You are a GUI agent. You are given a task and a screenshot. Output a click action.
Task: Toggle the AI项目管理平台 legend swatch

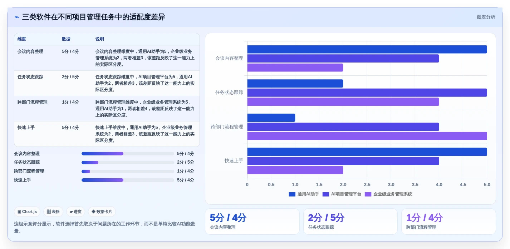[325, 194]
